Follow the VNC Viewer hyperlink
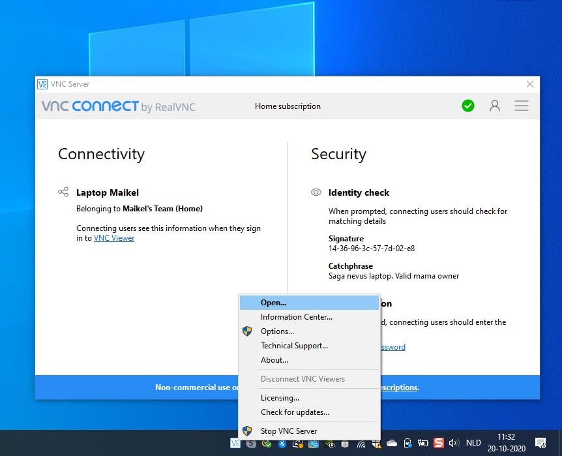 pyautogui.click(x=114, y=238)
